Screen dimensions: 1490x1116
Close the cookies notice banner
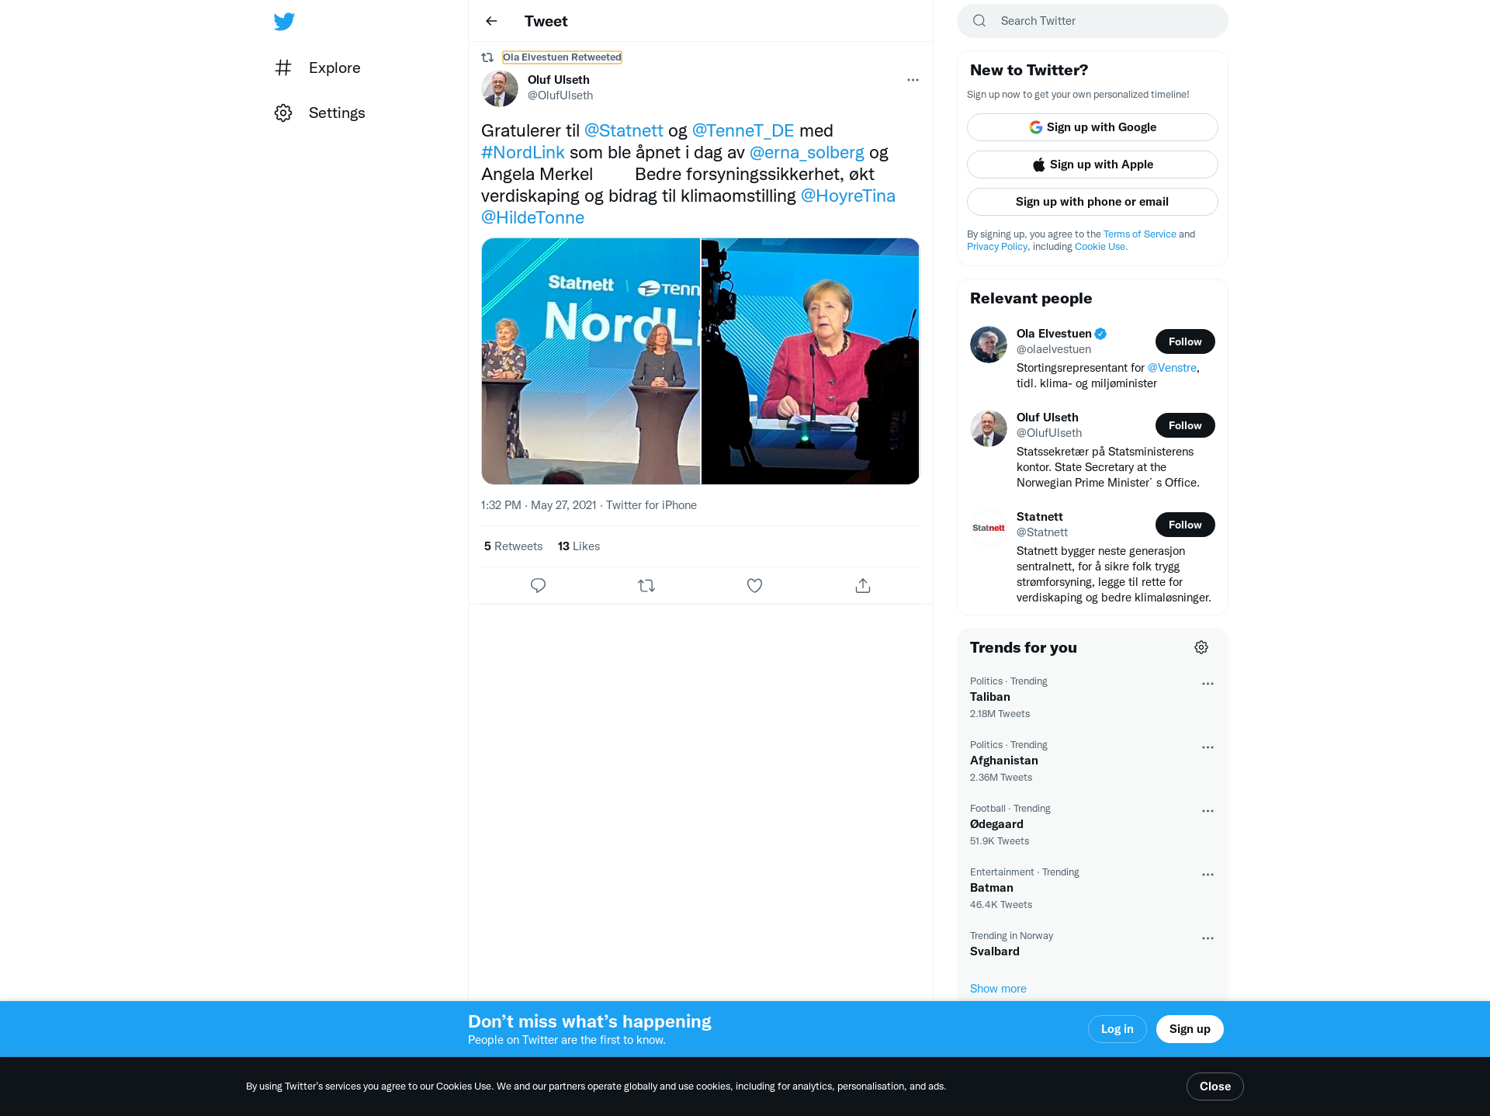(x=1215, y=1087)
